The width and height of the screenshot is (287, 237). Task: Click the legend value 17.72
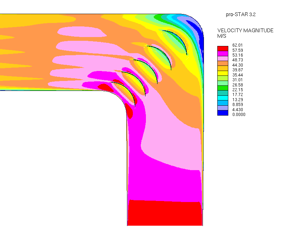(x=238, y=95)
